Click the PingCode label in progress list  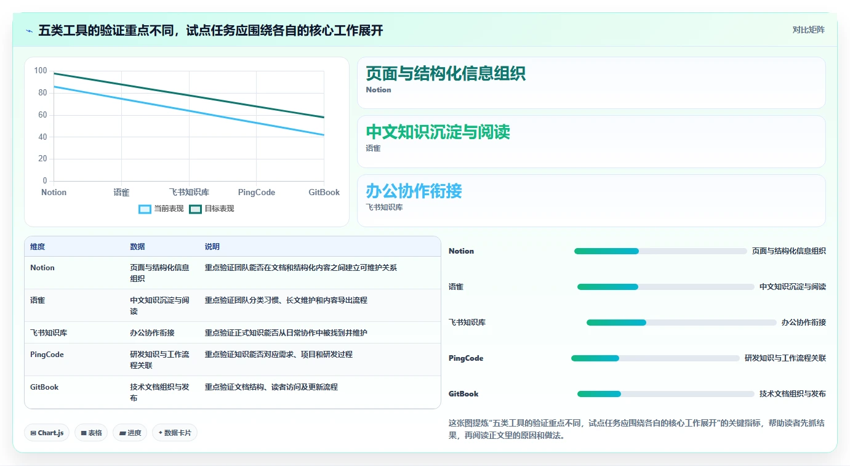click(466, 358)
